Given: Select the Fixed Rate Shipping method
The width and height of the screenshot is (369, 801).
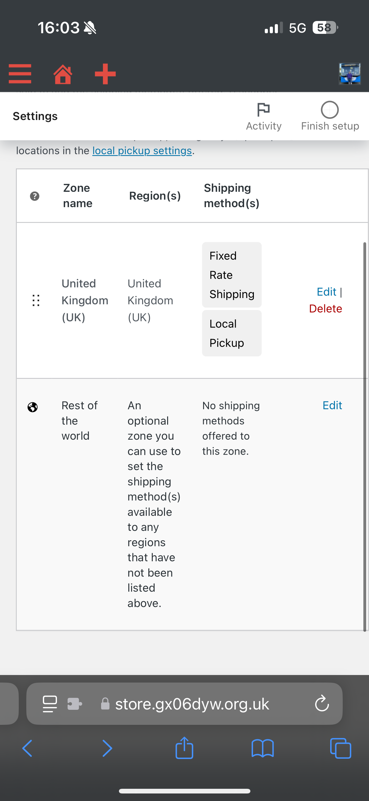Looking at the screenshot, I should click(x=232, y=275).
